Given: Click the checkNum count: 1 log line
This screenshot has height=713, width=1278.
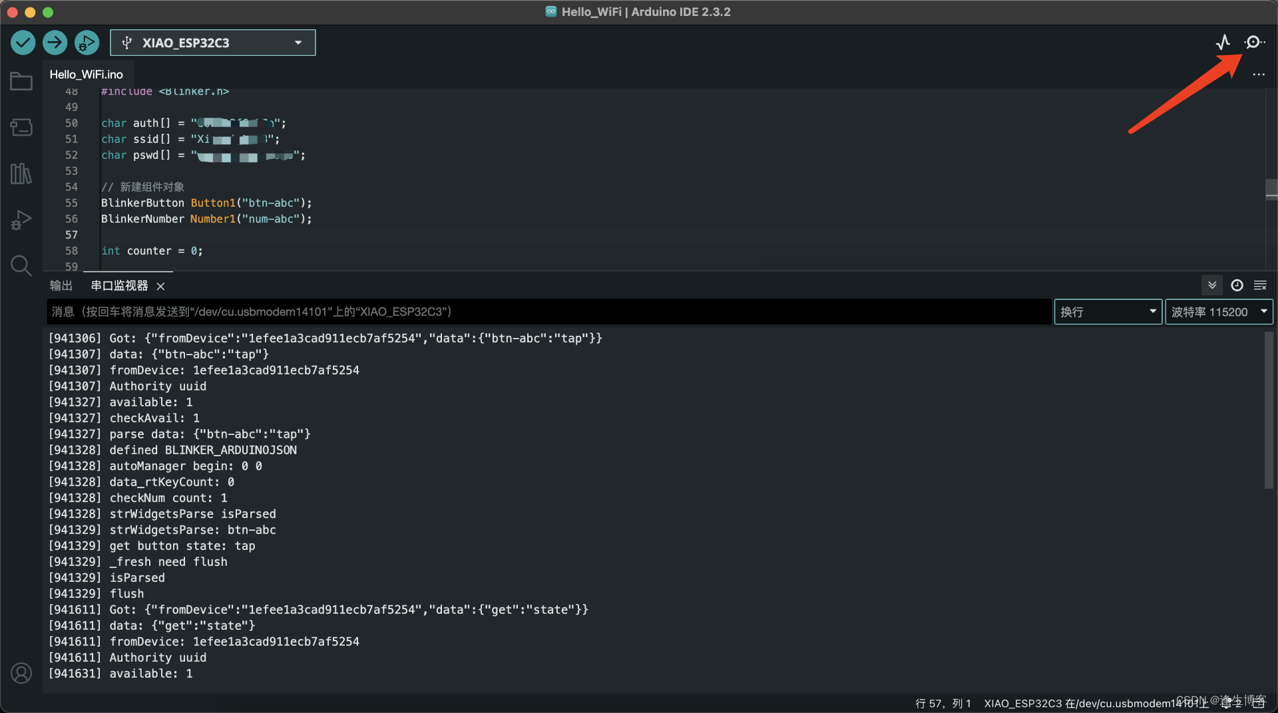Looking at the screenshot, I should click(138, 498).
